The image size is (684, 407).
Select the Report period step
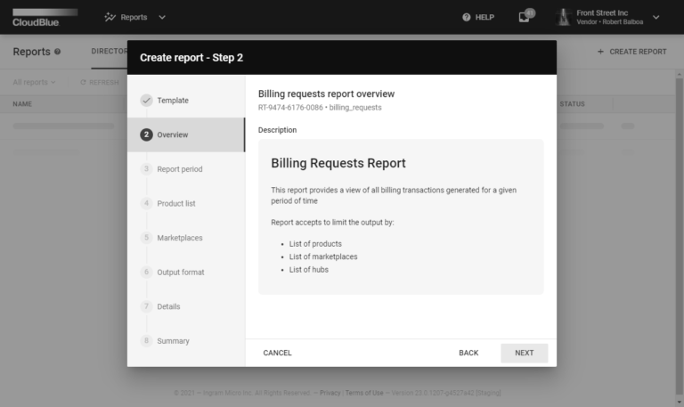point(186,169)
